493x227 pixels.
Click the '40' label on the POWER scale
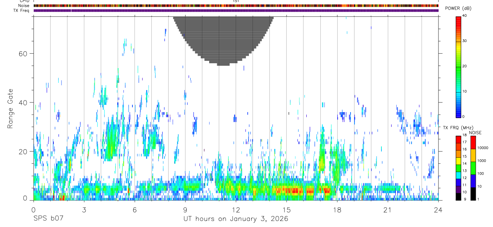click(465, 16)
